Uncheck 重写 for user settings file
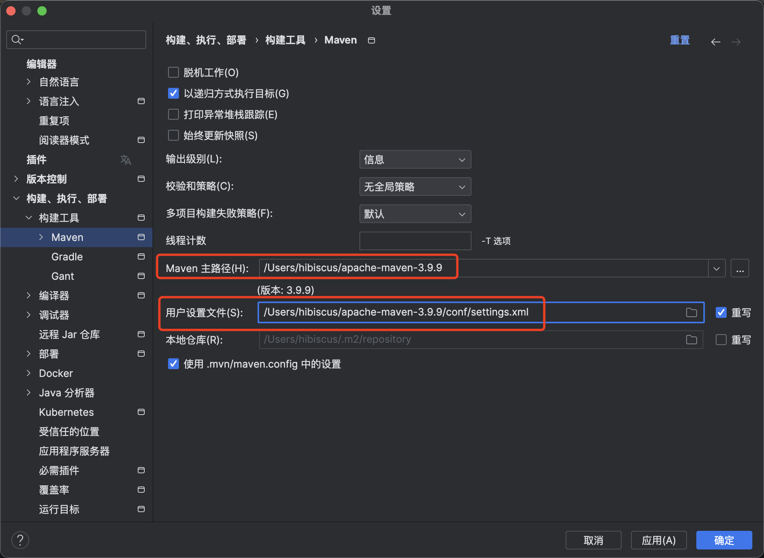This screenshot has width=764, height=558. tap(721, 312)
